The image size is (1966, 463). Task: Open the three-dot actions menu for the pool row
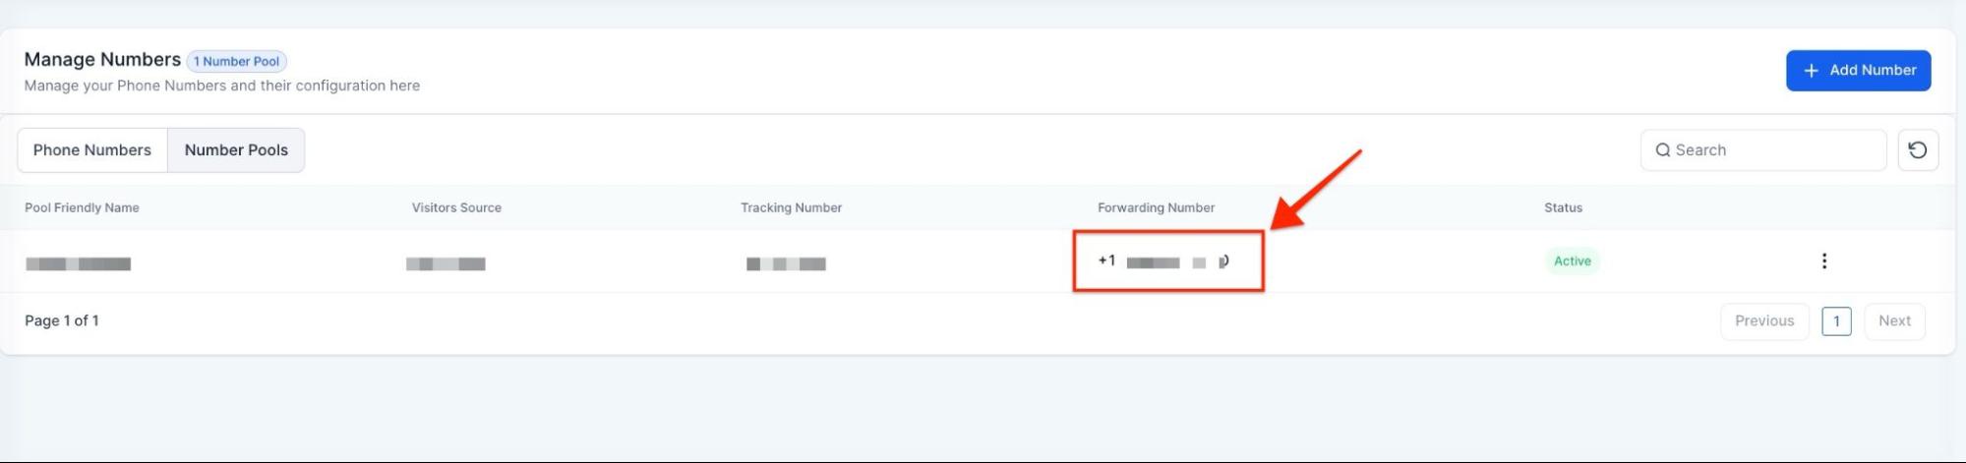click(x=1824, y=260)
